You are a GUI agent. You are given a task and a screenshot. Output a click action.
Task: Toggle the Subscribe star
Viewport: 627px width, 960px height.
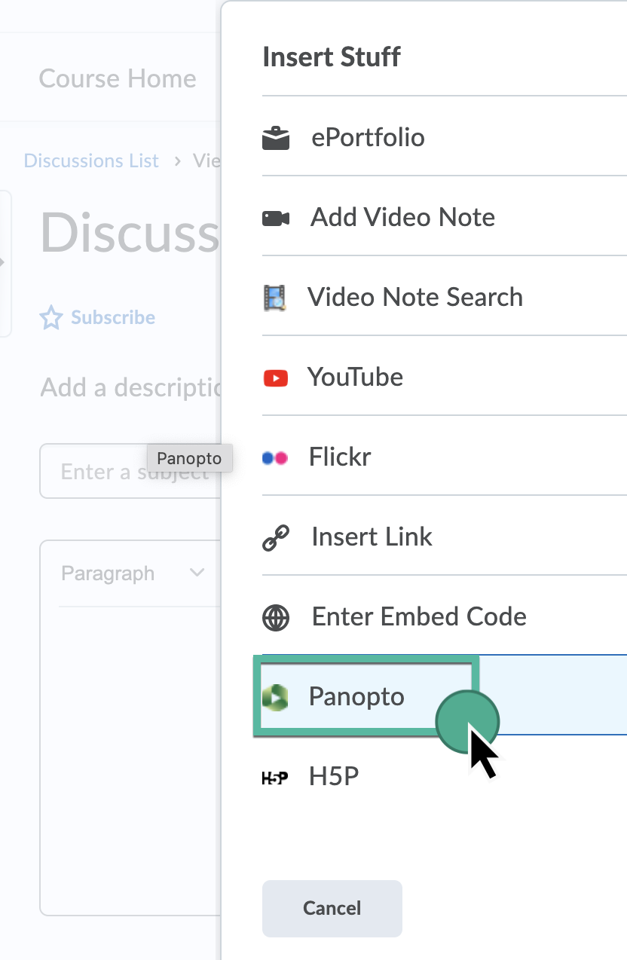[51, 318]
